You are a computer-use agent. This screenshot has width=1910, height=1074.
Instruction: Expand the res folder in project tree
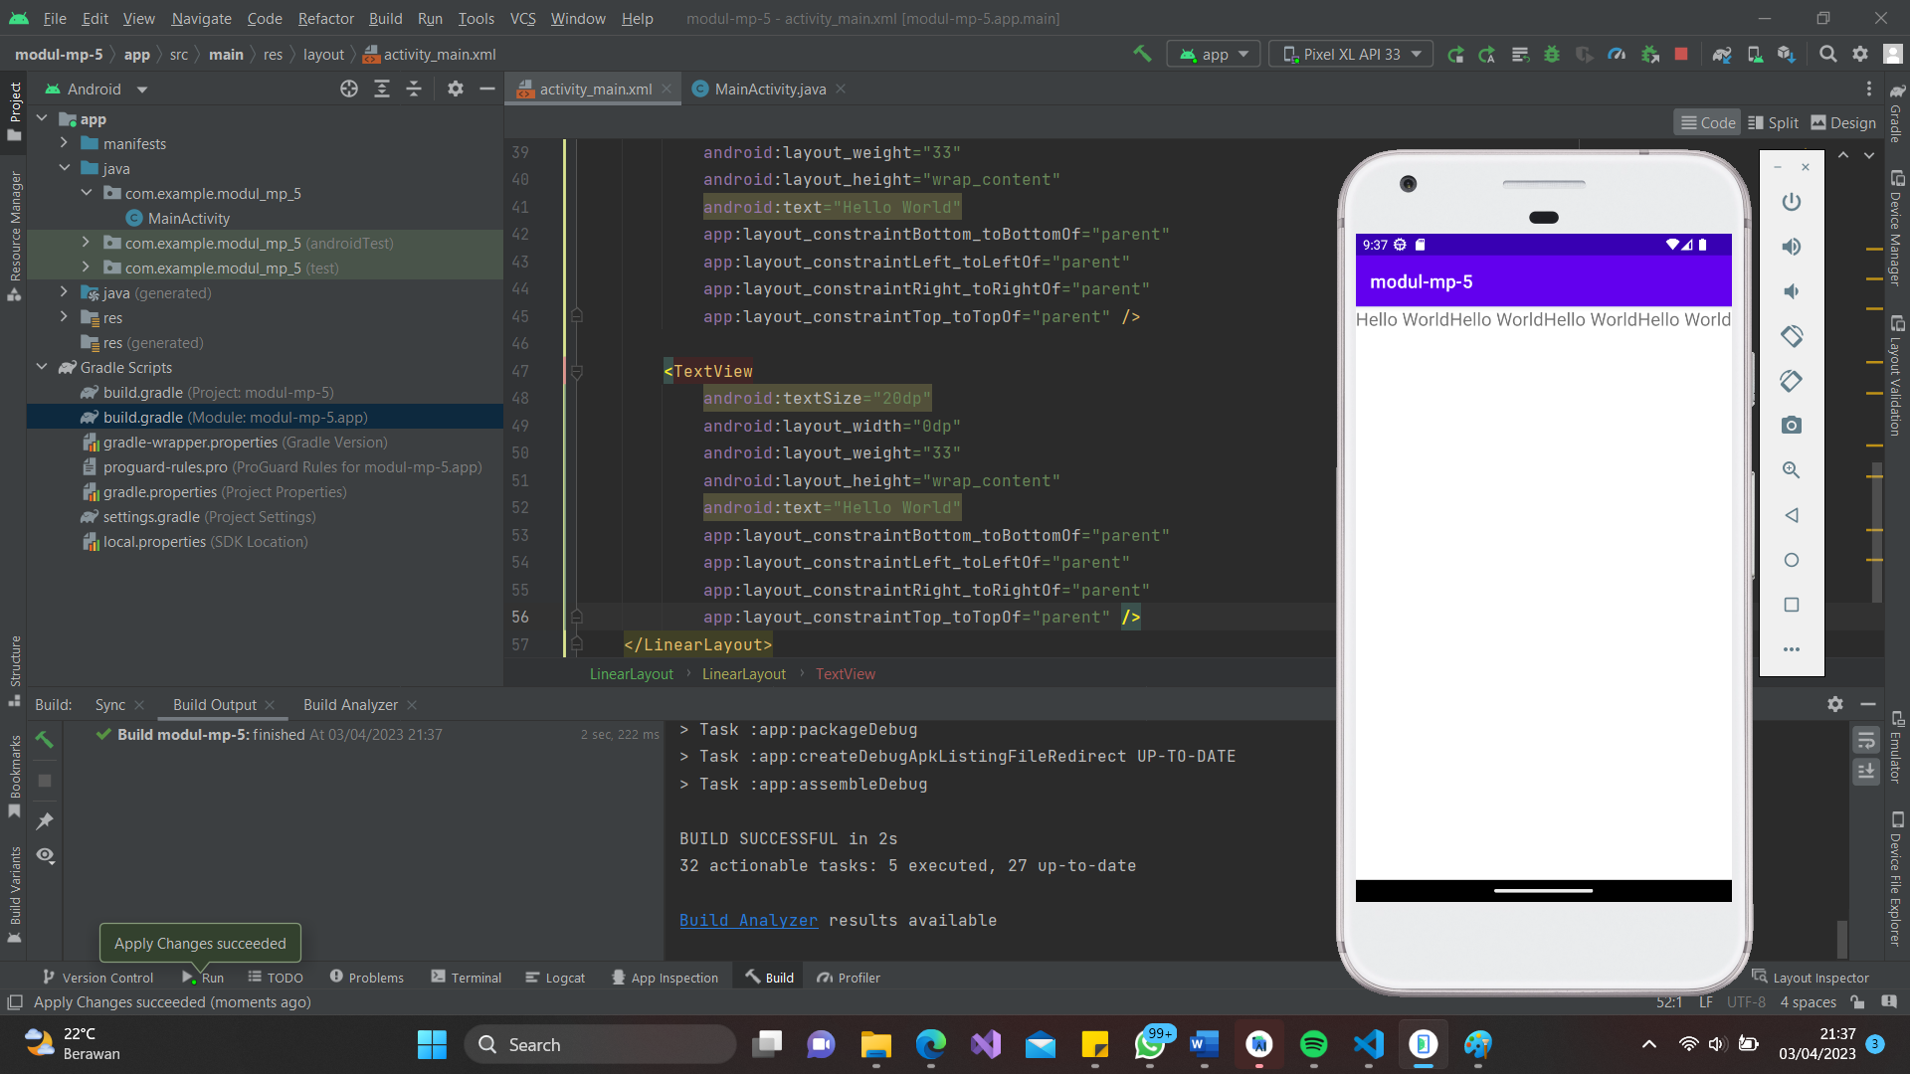(x=64, y=317)
